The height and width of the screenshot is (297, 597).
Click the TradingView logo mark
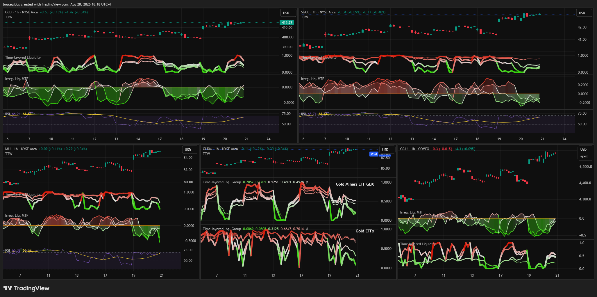8,288
